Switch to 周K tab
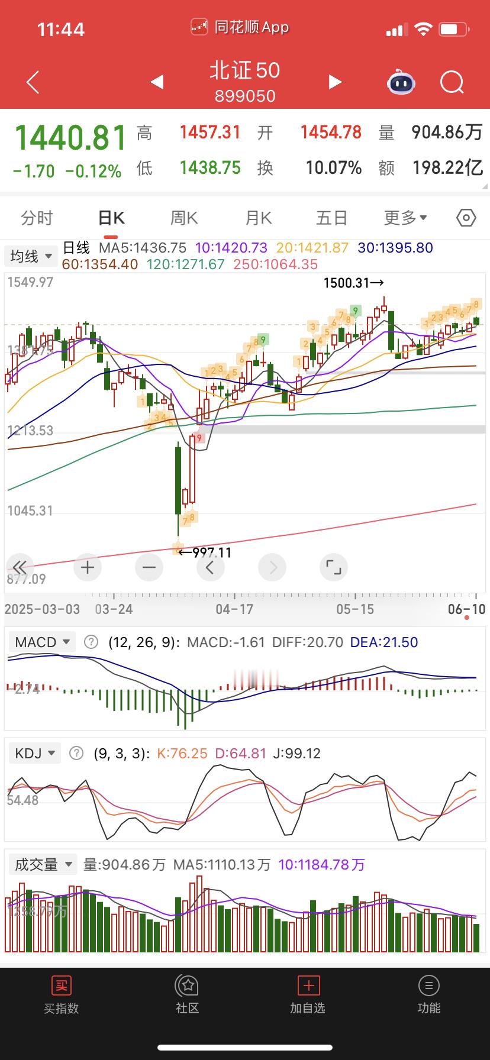The image size is (490, 1060). [184, 218]
